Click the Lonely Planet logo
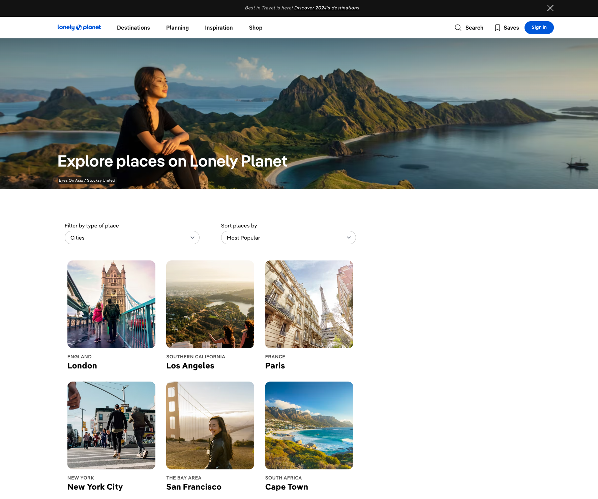The height and width of the screenshot is (499, 598). pyautogui.click(x=79, y=27)
